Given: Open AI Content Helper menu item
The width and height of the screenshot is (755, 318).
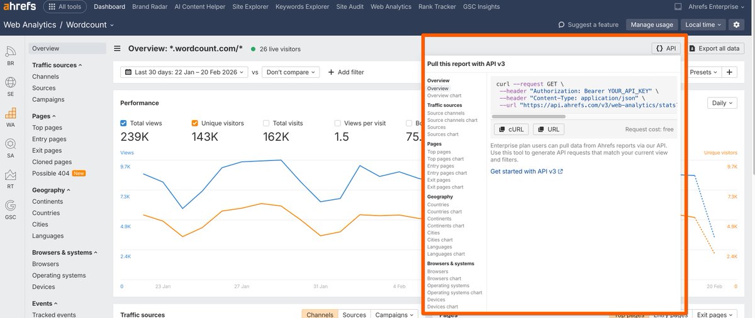Looking at the screenshot, I should tap(199, 7).
